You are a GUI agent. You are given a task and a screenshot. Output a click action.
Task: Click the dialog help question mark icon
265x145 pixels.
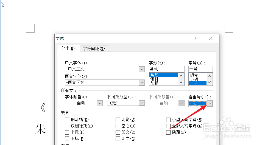click(x=195, y=39)
